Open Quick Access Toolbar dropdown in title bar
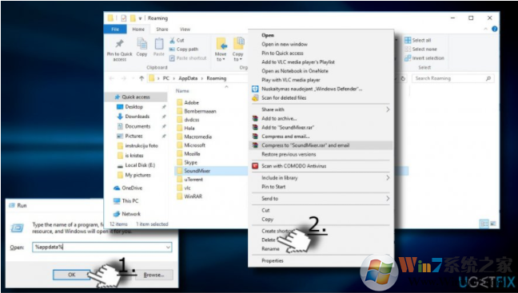This screenshot has height=293, width=518. tap(140, 18)
